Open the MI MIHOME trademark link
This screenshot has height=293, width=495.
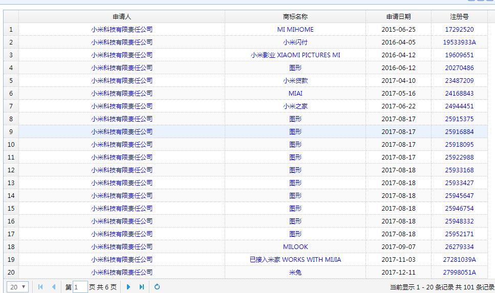click(x=295, y=30)
